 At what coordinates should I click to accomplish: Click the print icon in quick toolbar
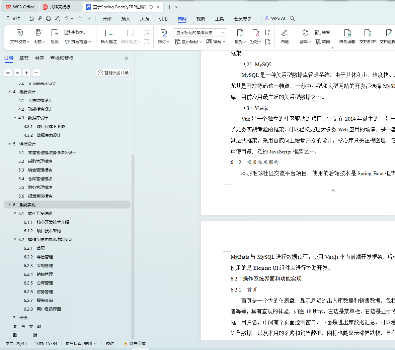[x=49, y=18]
